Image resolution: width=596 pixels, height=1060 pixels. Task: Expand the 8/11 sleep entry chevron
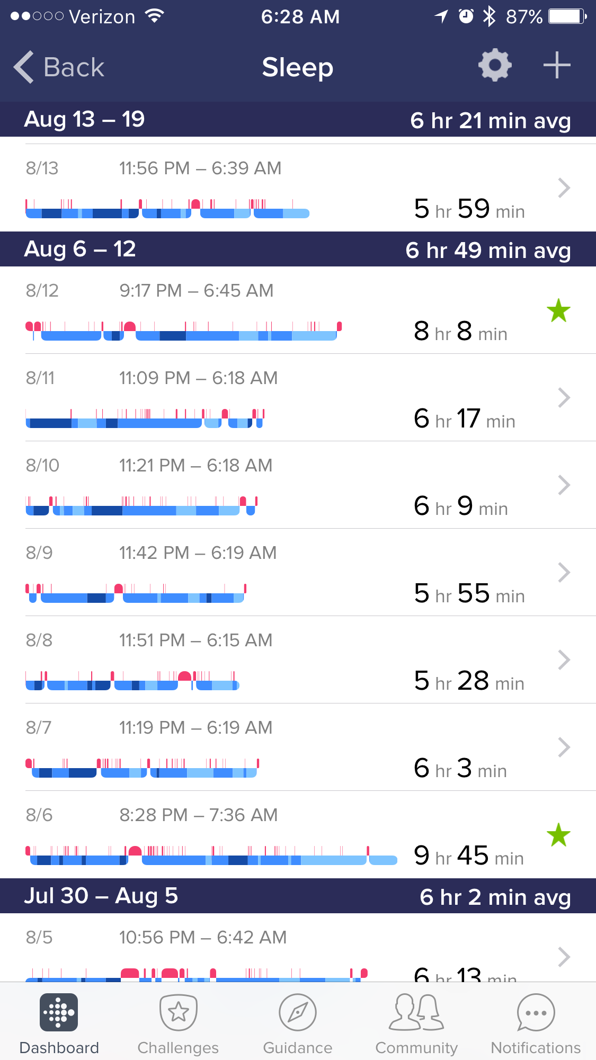click(564, 397)
